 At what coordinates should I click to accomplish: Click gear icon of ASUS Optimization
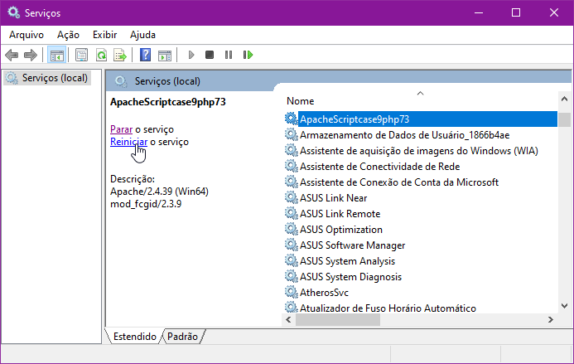pos(291,229)
